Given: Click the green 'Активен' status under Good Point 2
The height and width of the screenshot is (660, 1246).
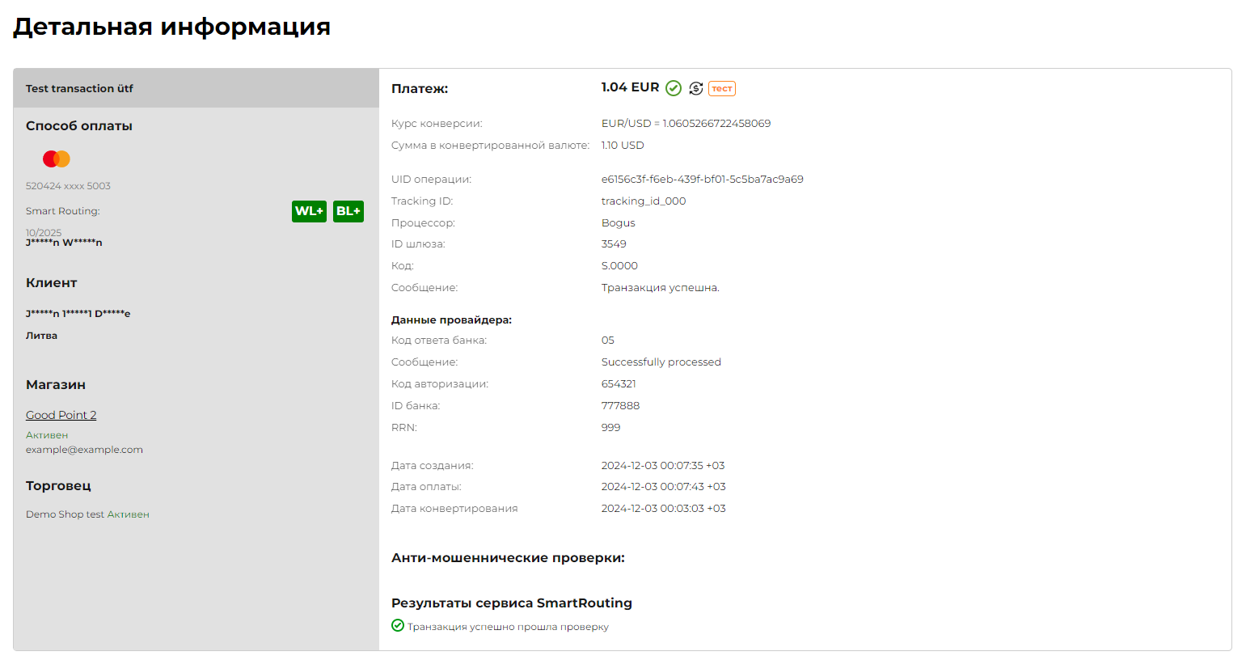Looking at the screenshot, I should click(x=47, y=435).
